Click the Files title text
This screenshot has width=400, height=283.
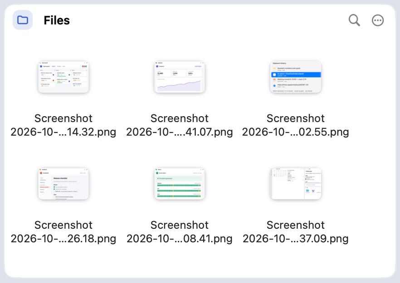click(57, 20)
